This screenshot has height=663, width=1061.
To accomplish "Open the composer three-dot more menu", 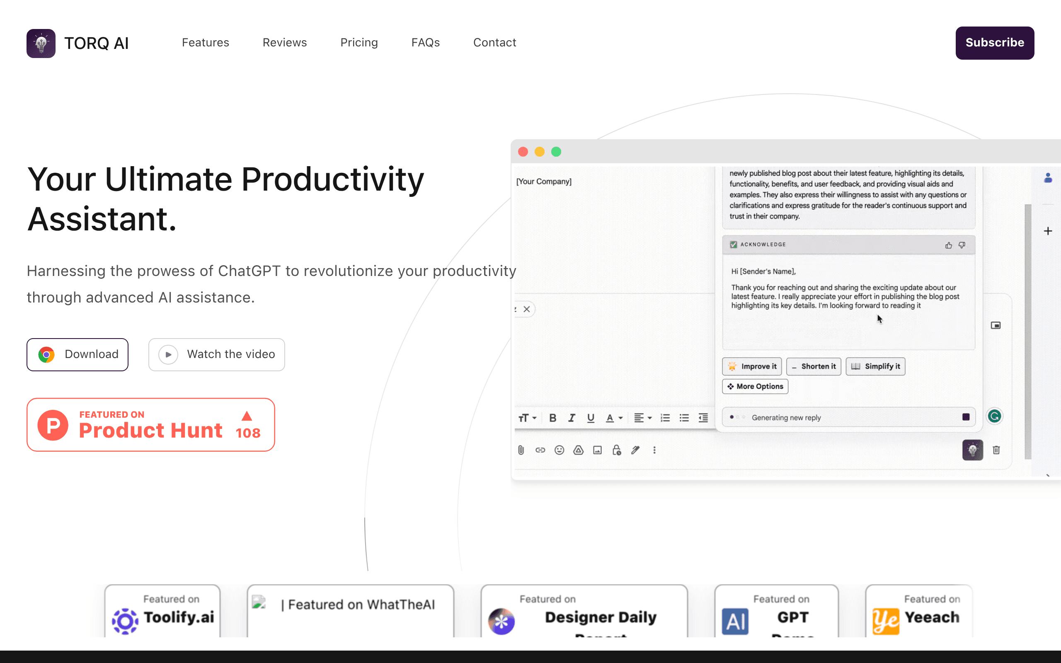I will pyautogui.click(x=654, y=450).
